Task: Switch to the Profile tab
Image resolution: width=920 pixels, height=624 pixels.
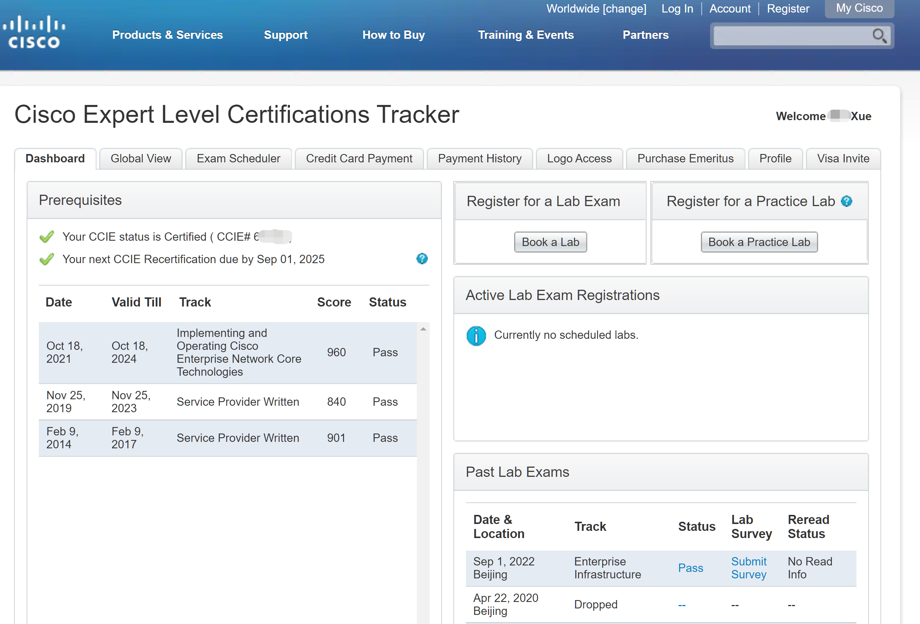Action: 775,158
